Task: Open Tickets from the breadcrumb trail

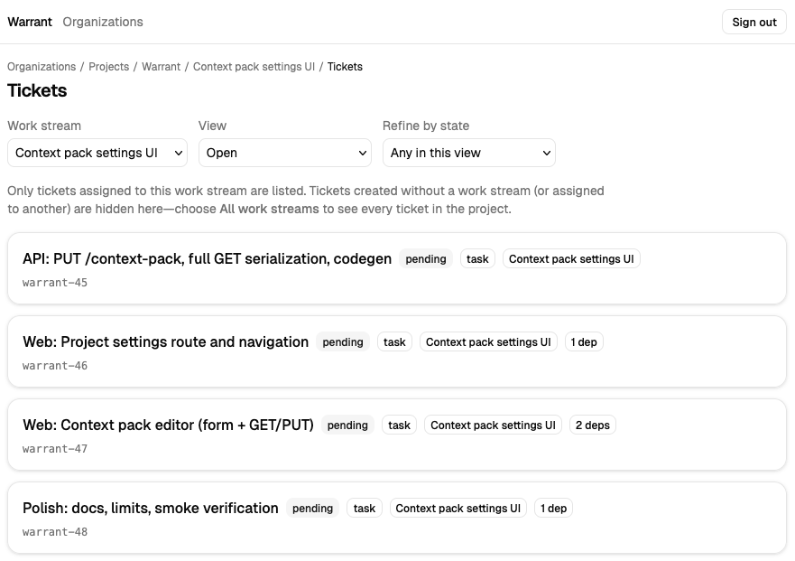Action: click(345, 66)
